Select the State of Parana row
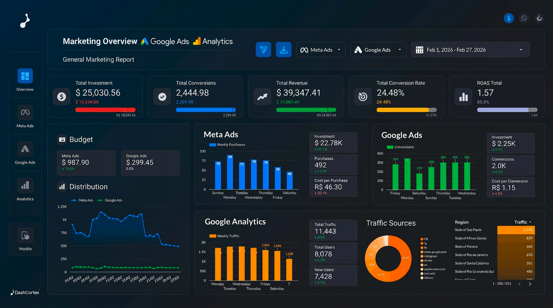 coord(495,247)
